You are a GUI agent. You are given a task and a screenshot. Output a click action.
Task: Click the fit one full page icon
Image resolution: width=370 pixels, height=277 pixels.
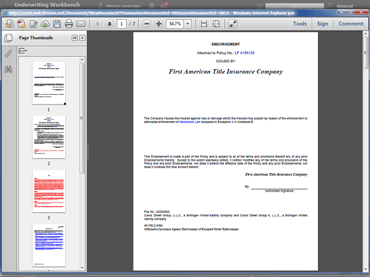click(x=216, y=24)
